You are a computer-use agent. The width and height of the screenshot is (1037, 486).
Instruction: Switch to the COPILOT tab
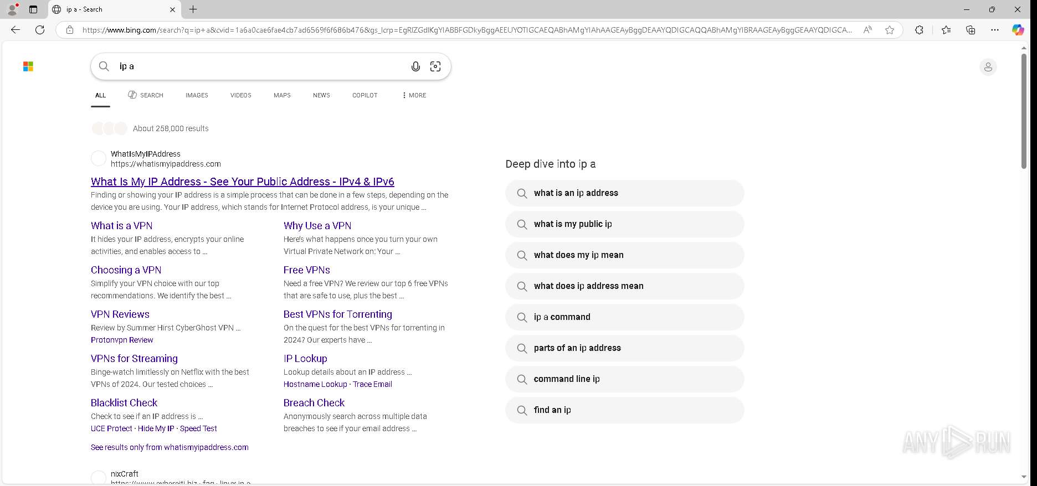[x=365, y=95]
